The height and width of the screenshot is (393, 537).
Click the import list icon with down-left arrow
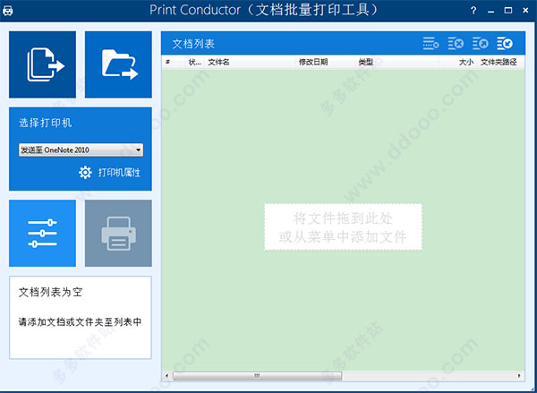505,44
